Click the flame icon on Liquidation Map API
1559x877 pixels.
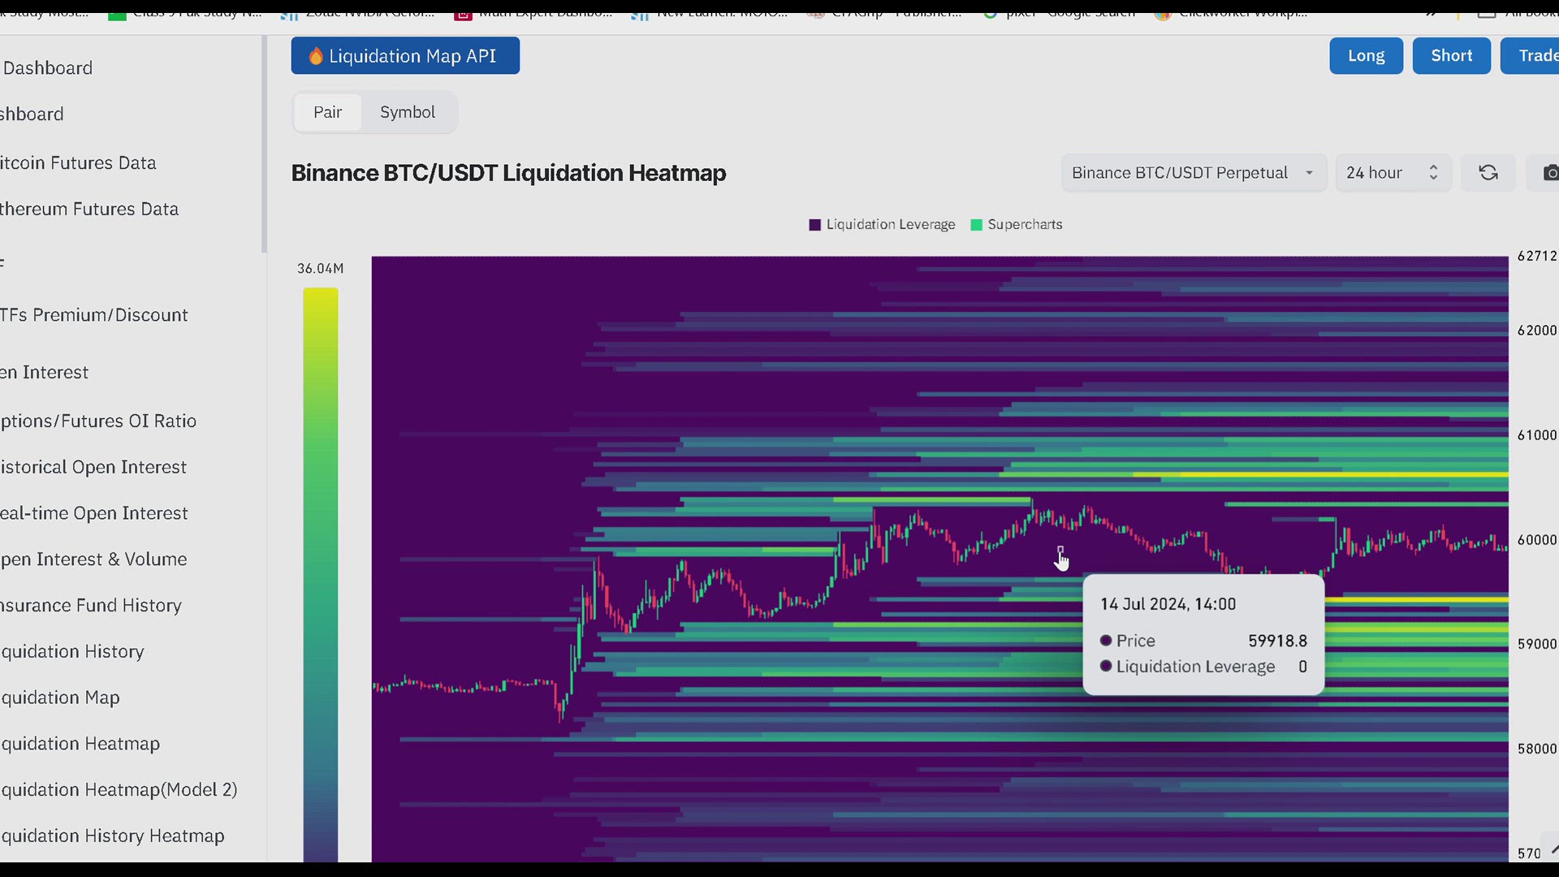(315, 55)
